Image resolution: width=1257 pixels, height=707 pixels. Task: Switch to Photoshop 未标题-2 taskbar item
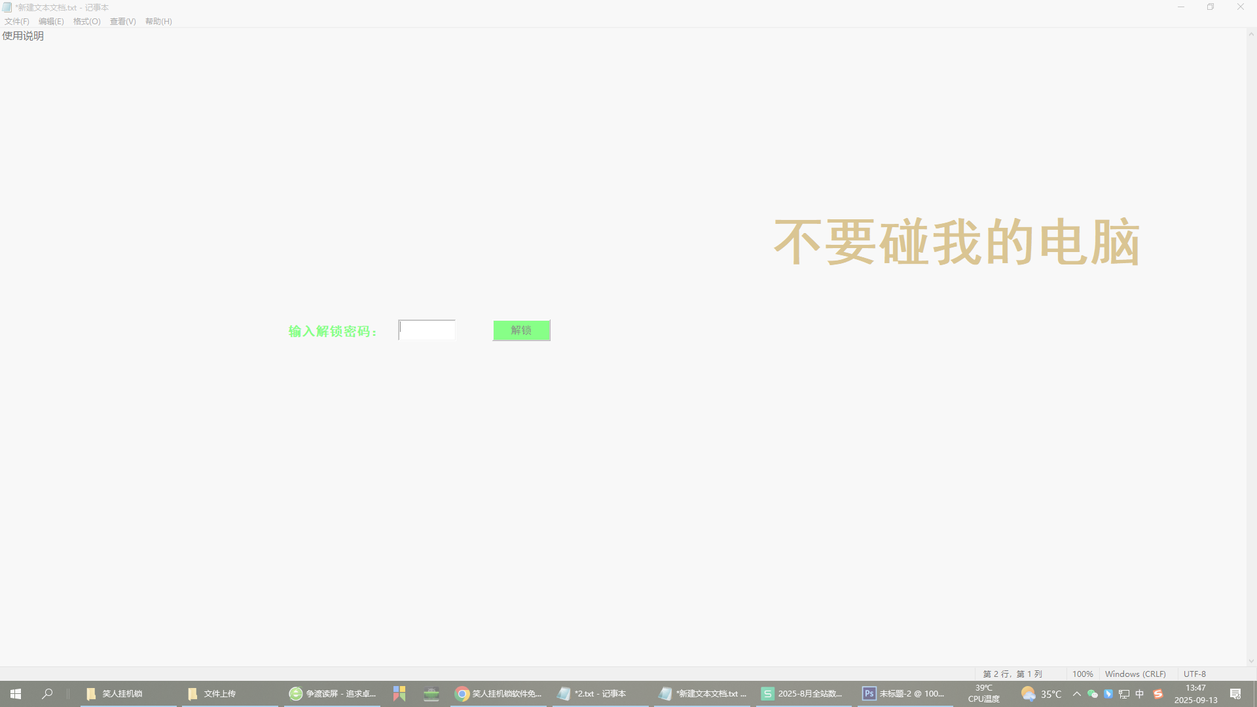coord(905,694)
